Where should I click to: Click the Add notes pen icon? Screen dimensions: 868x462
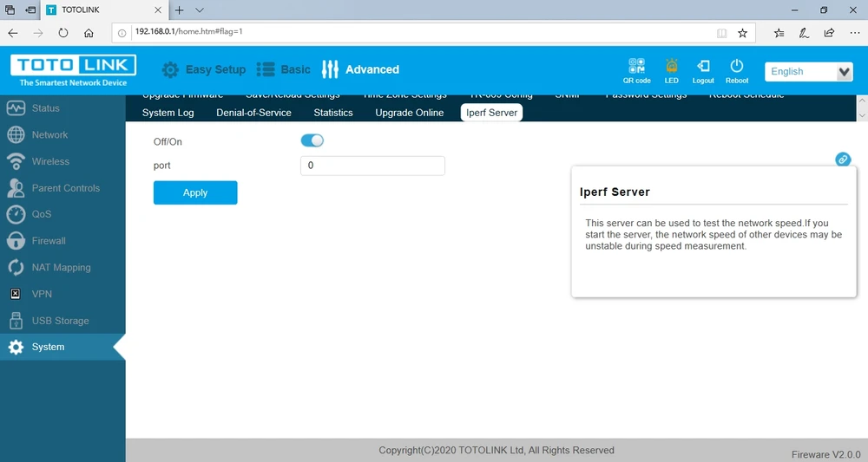tap(804, 33)
